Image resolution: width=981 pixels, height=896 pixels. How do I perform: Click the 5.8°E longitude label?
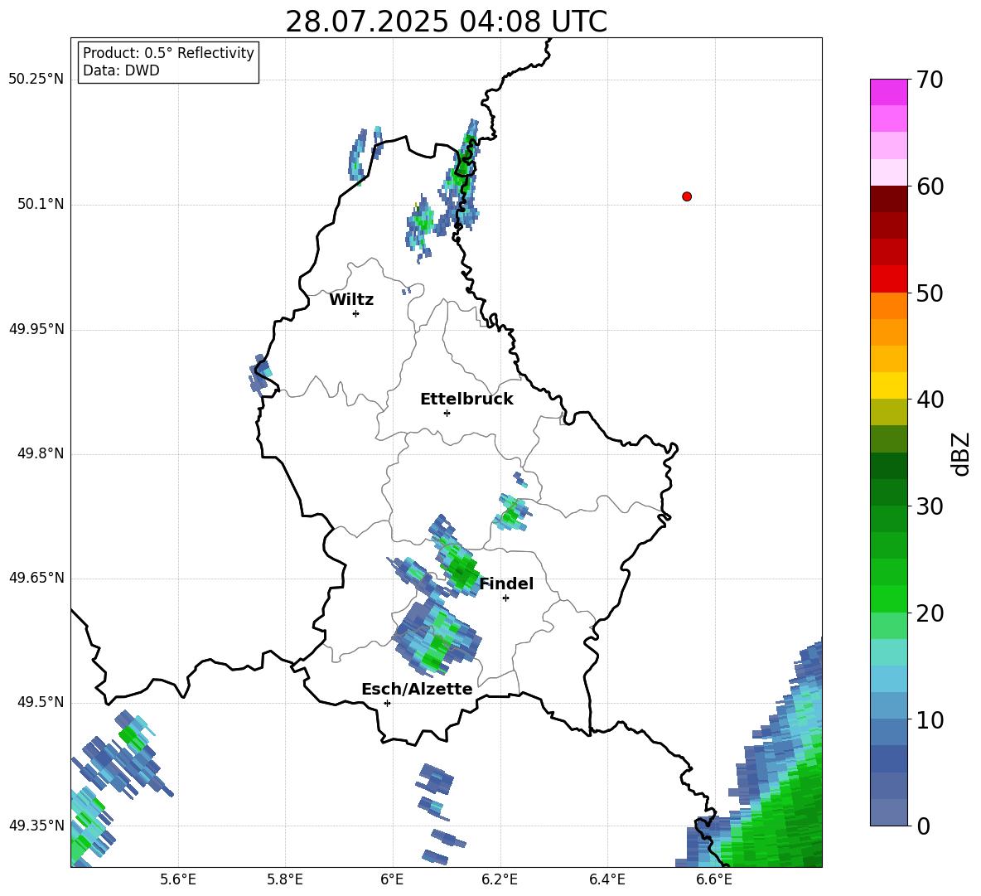(x=285, y=879)
